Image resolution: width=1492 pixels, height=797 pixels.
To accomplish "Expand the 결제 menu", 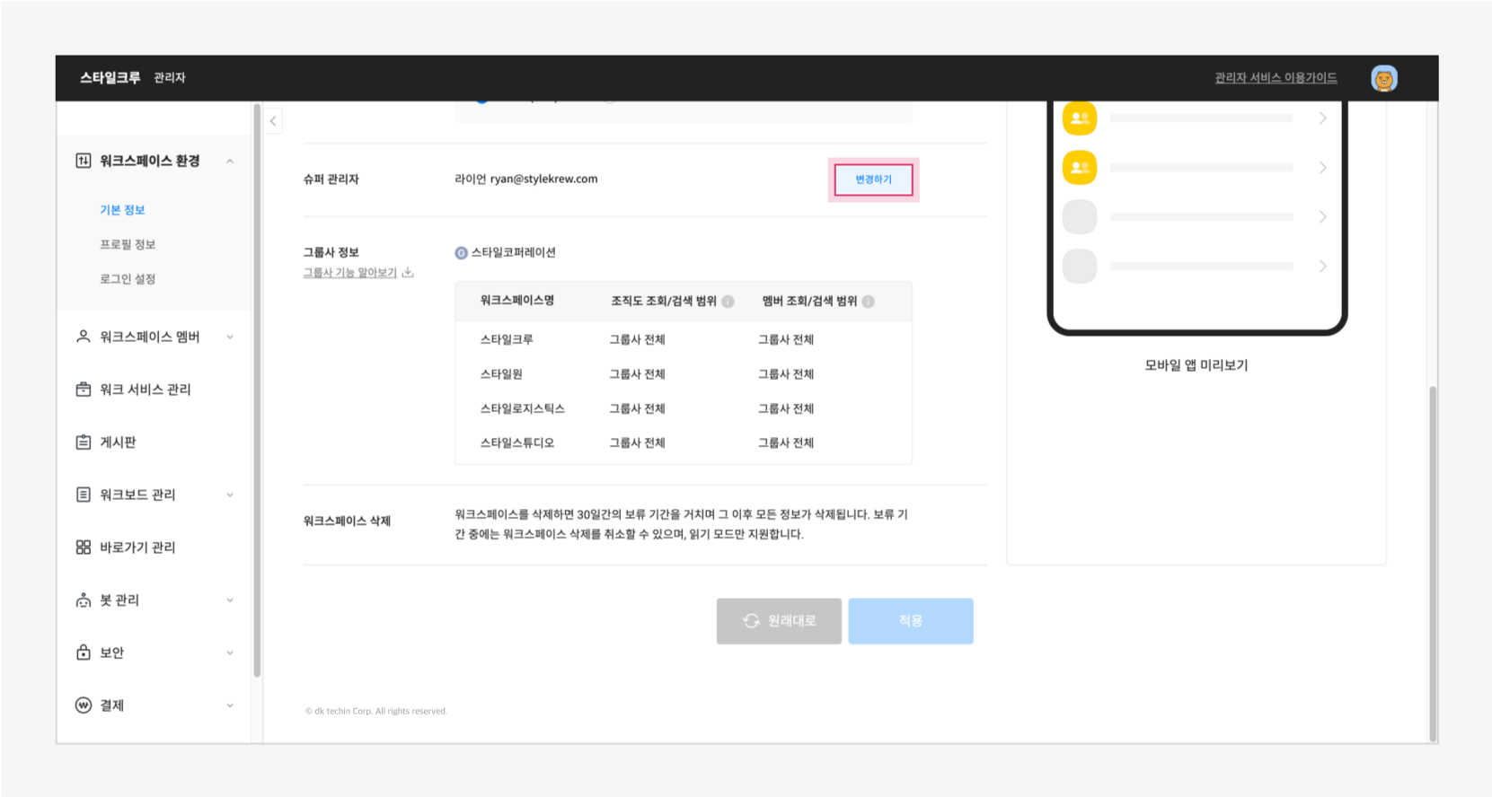I will [230, 705].
